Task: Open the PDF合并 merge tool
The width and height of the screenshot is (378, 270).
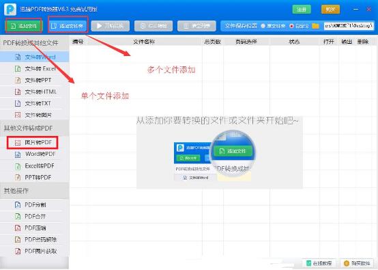Action: [x=35, y=217]
